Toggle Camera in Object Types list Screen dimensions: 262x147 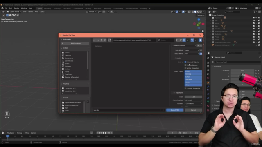pyautogui.click(x=193, y=74)
